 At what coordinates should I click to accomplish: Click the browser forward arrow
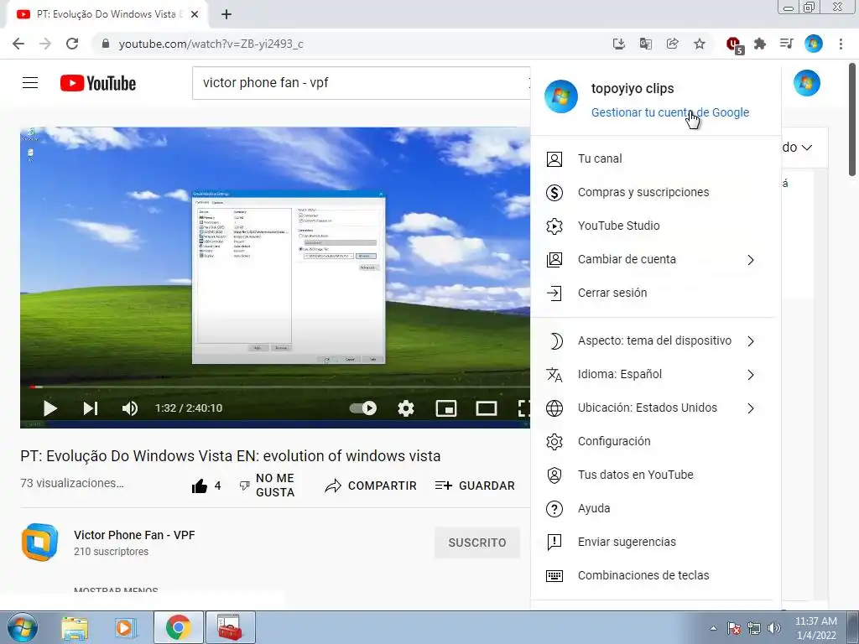pos(45,44)
